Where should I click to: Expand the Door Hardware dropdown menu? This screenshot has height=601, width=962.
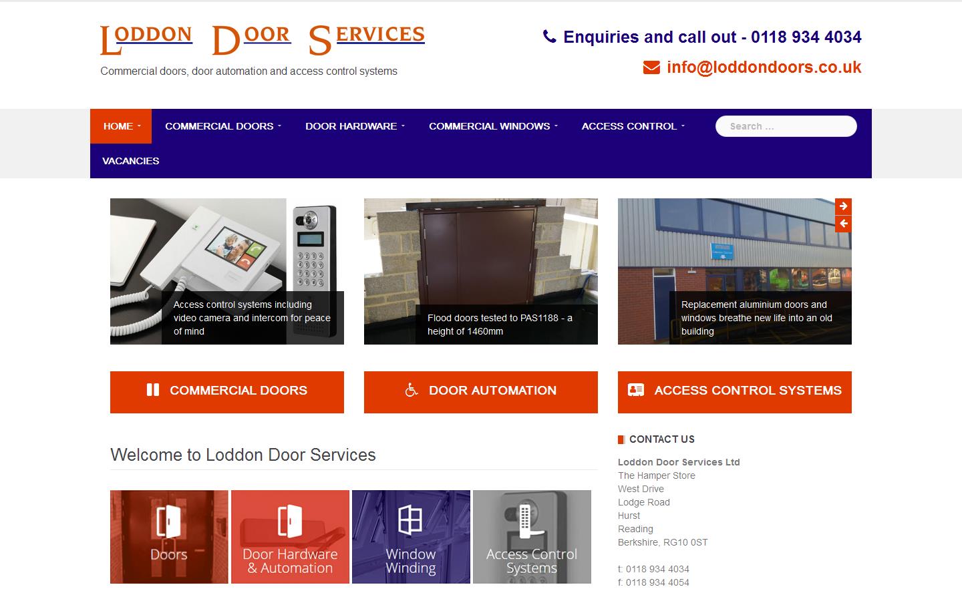[355, 126]
